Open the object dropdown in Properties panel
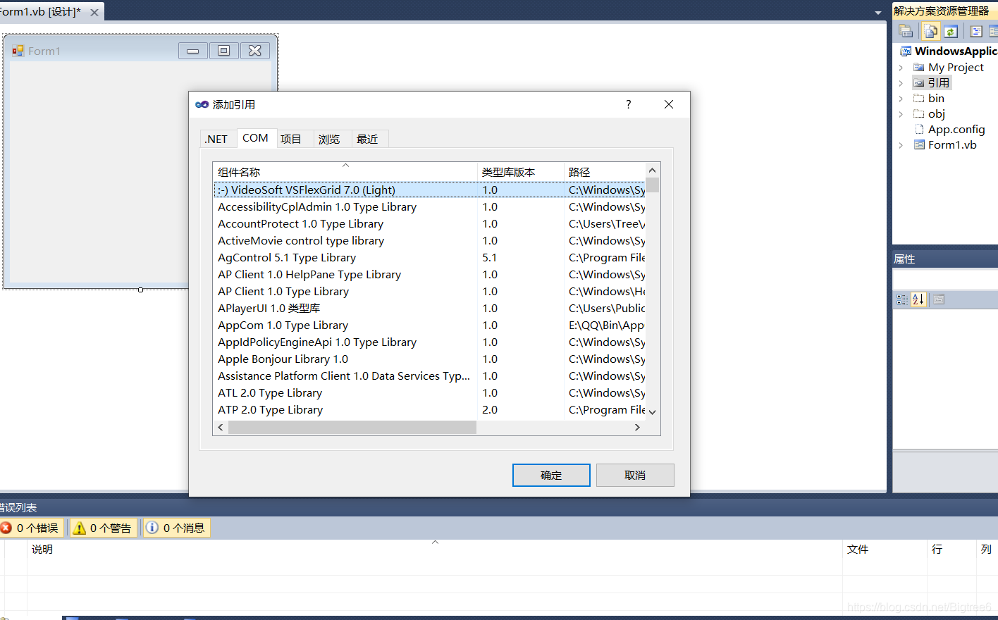Screen dimensions: 998x620 click(x=945, y=280)
